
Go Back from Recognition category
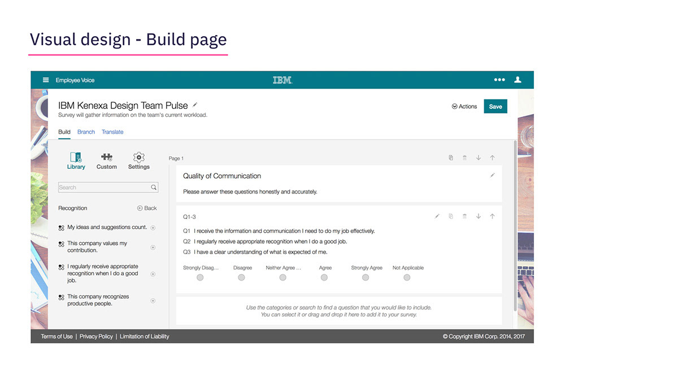[147, 208]
